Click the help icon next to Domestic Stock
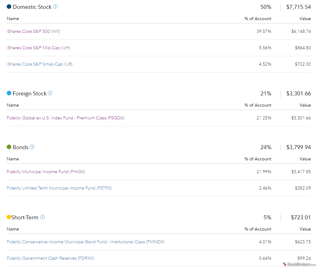The width and height of the screenshot is (321, 270). 55,7
